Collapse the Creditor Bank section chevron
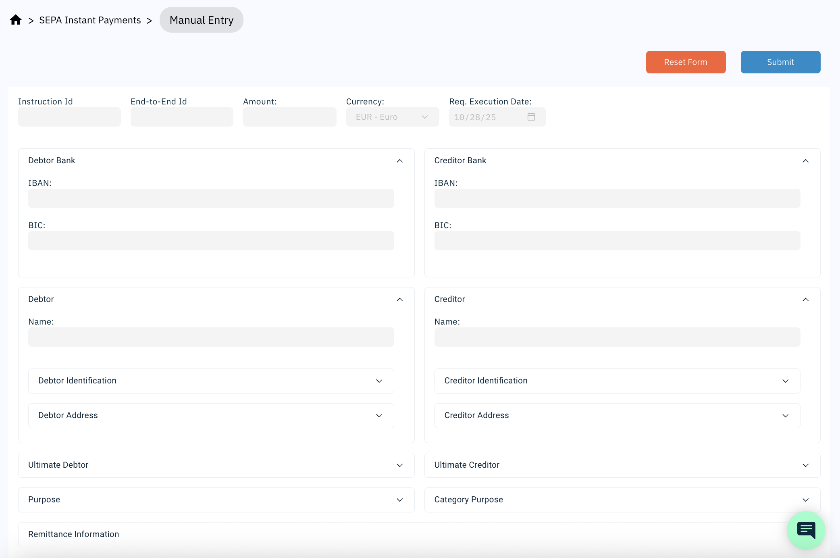 (x=805, y=161)
